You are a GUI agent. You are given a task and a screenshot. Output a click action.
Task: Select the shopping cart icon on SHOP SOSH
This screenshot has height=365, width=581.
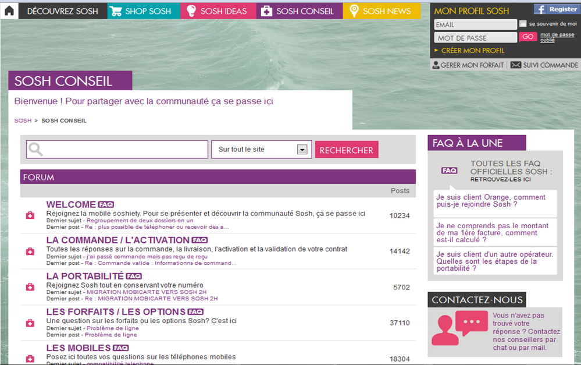[115, 10]
